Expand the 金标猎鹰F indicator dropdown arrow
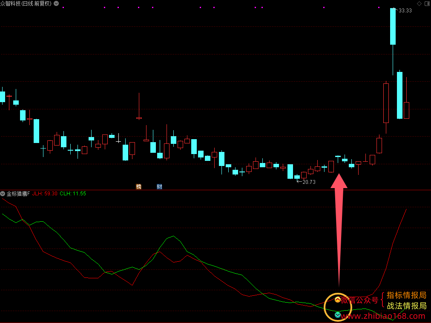The height and width of the screenshot is (323, 431). [x=3, y=194]
